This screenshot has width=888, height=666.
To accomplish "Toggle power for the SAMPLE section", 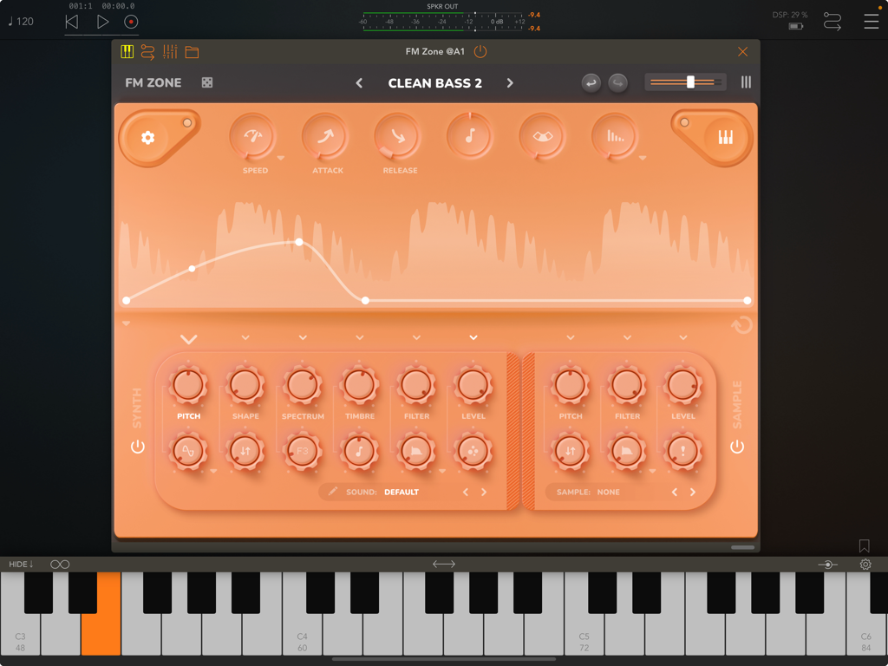I will pyautogui.click(x=735, y=447).
